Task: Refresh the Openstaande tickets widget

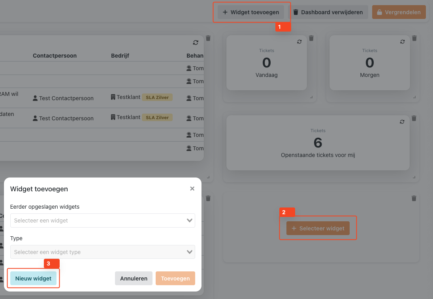Action: coord(402,121)
